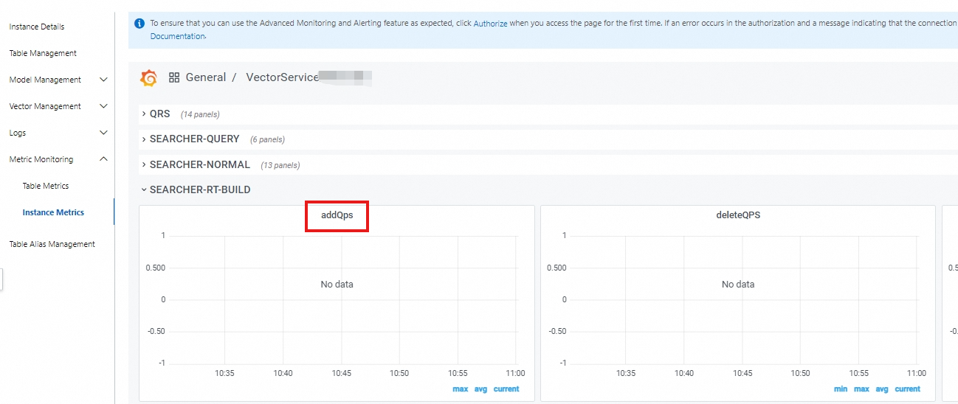The height and width of the screenshot is (404, 958).
Task: Sort addQps legend by max
Action: pyautogui.click(x=461, y=389)
